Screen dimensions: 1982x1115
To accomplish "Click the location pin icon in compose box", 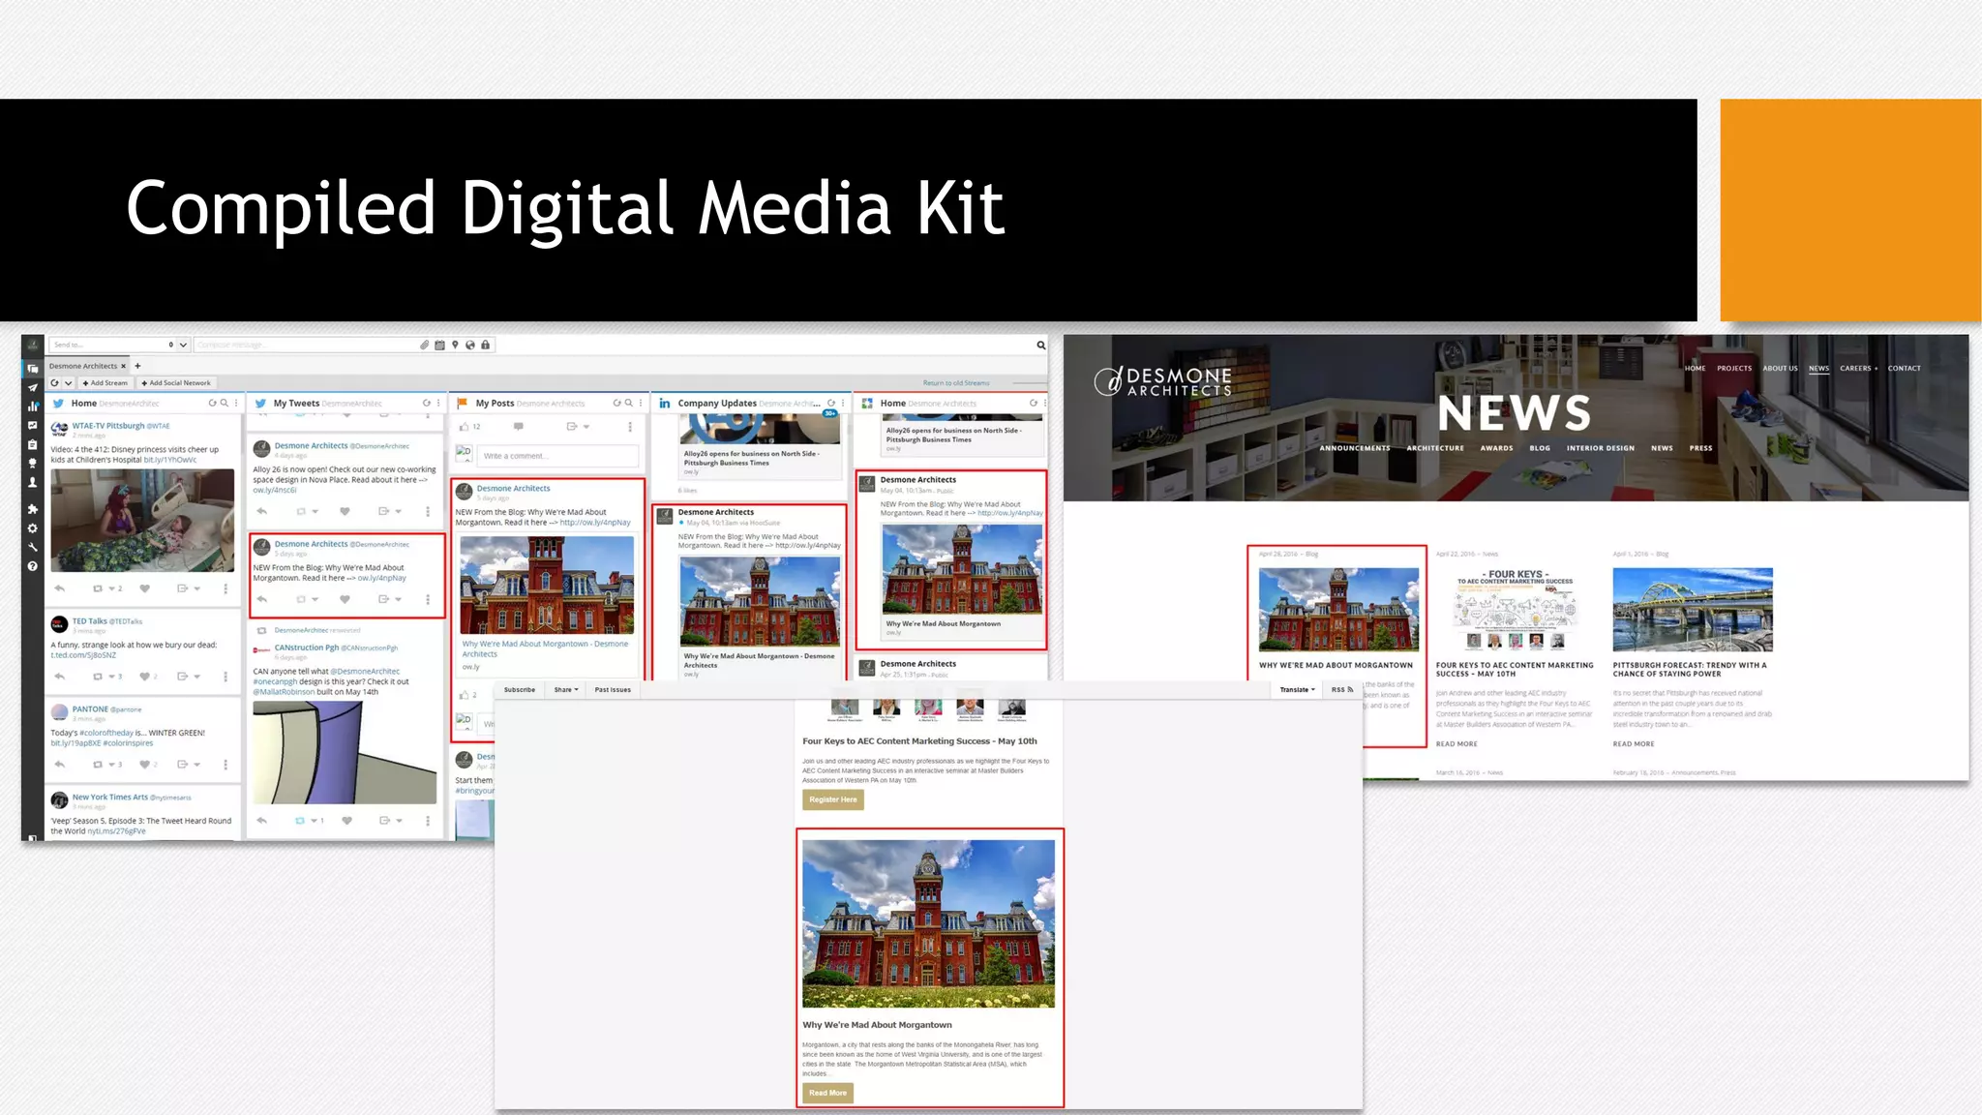I will (455, 346).
